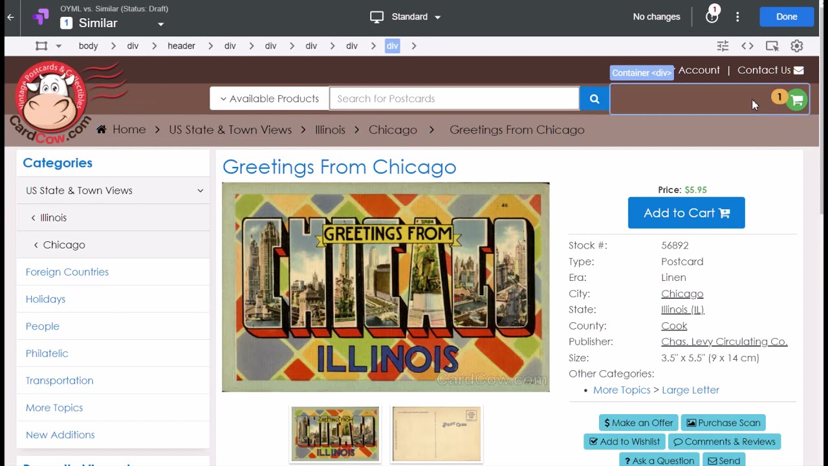
Task: Click the Add to Cart button
Action: tap(686, 213)
